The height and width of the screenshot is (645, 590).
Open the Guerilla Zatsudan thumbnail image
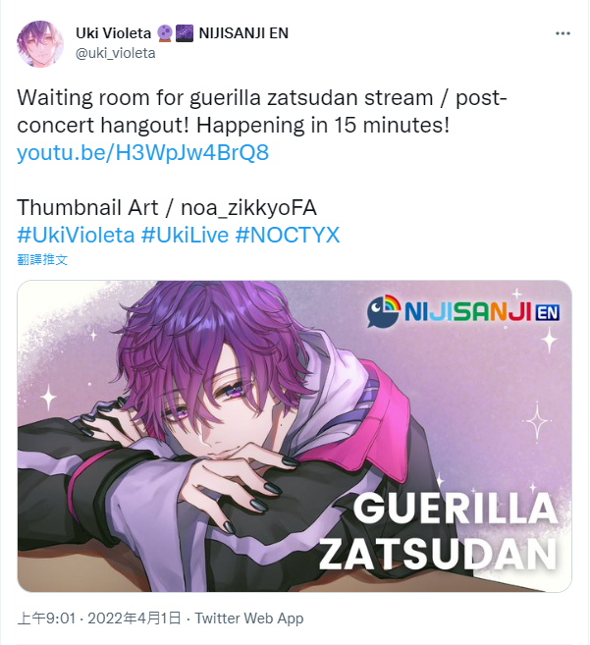tap(295, 436)
